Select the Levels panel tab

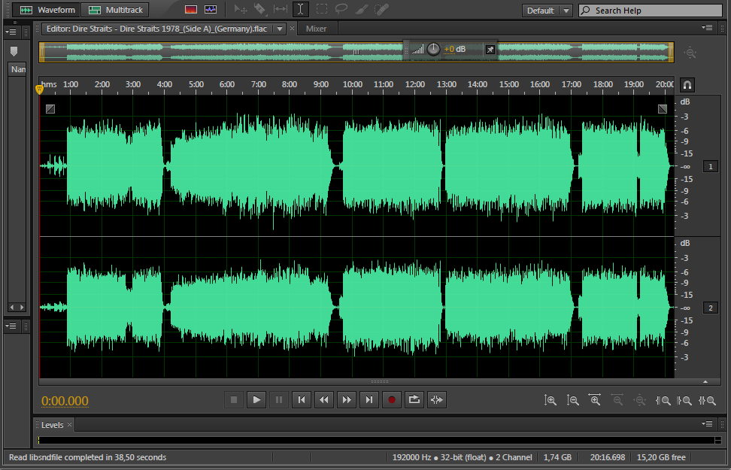tap(52, 425)
